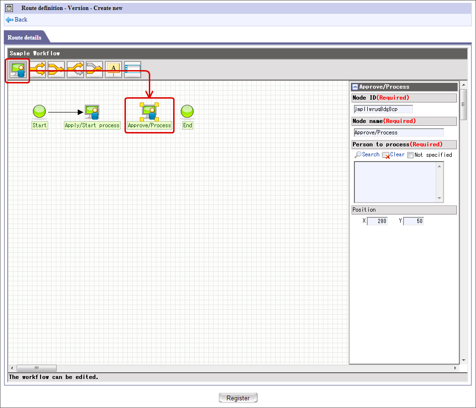Click the properties panel vertical scrollbar thumb
476x408 pixels.
pos(464,105)
